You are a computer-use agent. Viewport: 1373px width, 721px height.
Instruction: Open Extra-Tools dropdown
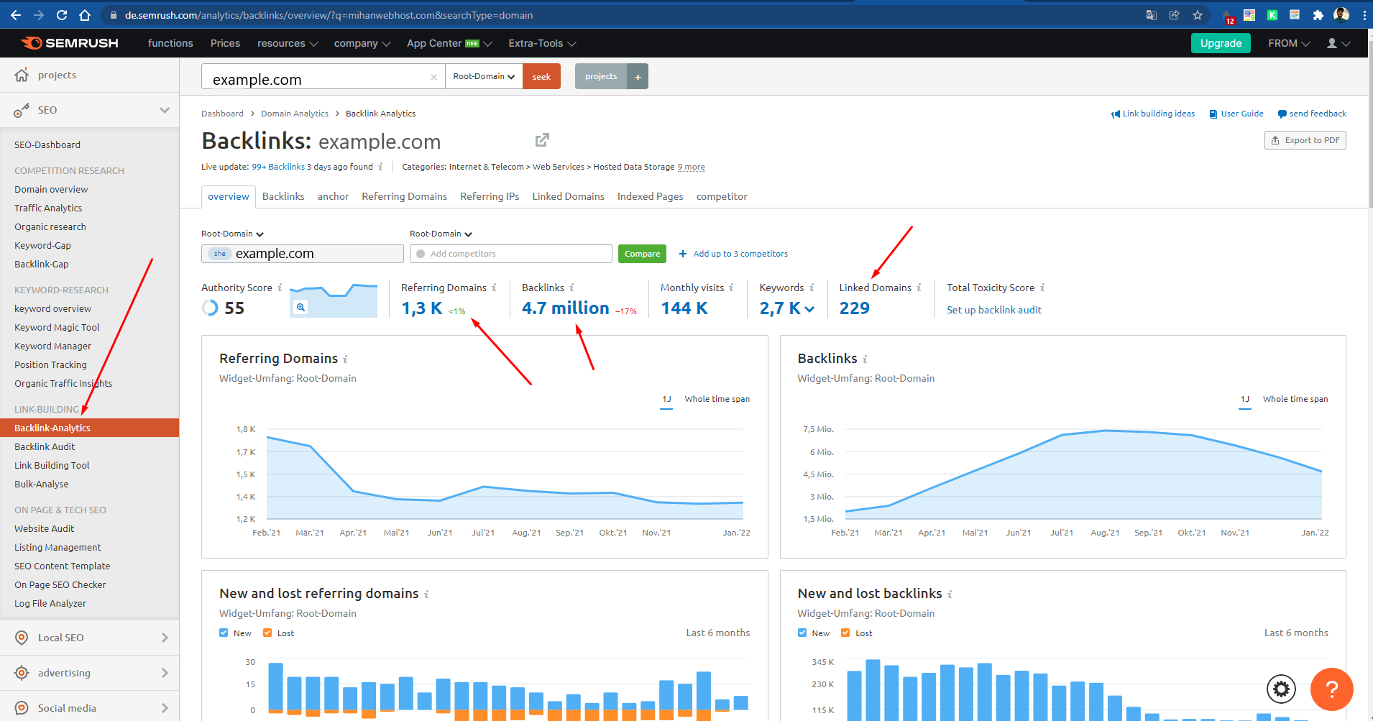pos(542,43)
